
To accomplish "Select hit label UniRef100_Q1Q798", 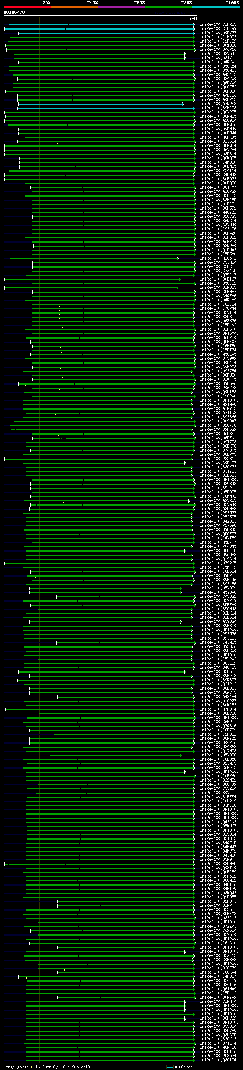I will tap(218, 425).
